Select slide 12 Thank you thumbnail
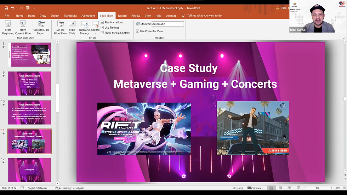This screenshot has height=195, width=347. [x=29, y=170]
